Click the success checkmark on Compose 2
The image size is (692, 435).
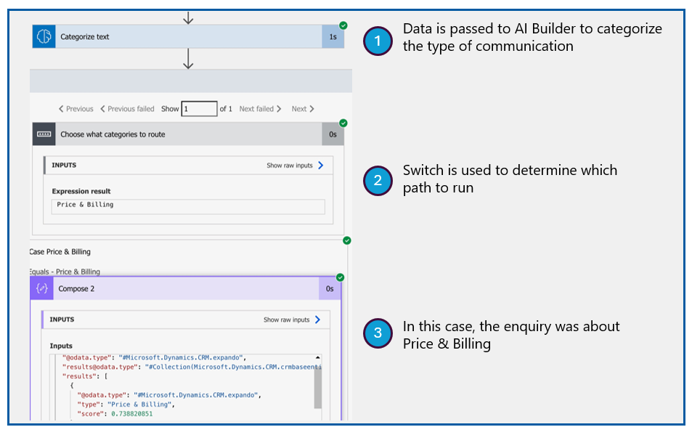pyautogui.click(x=341, y=276)
